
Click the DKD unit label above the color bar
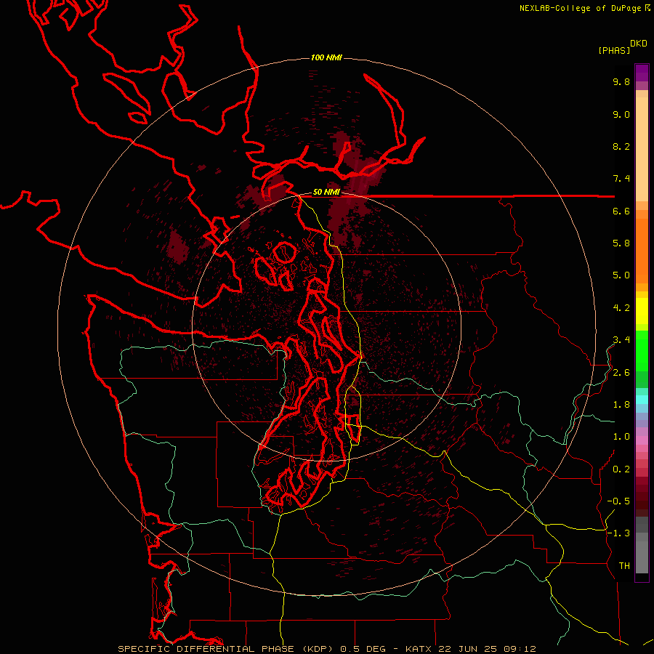(x=639, y=44)
